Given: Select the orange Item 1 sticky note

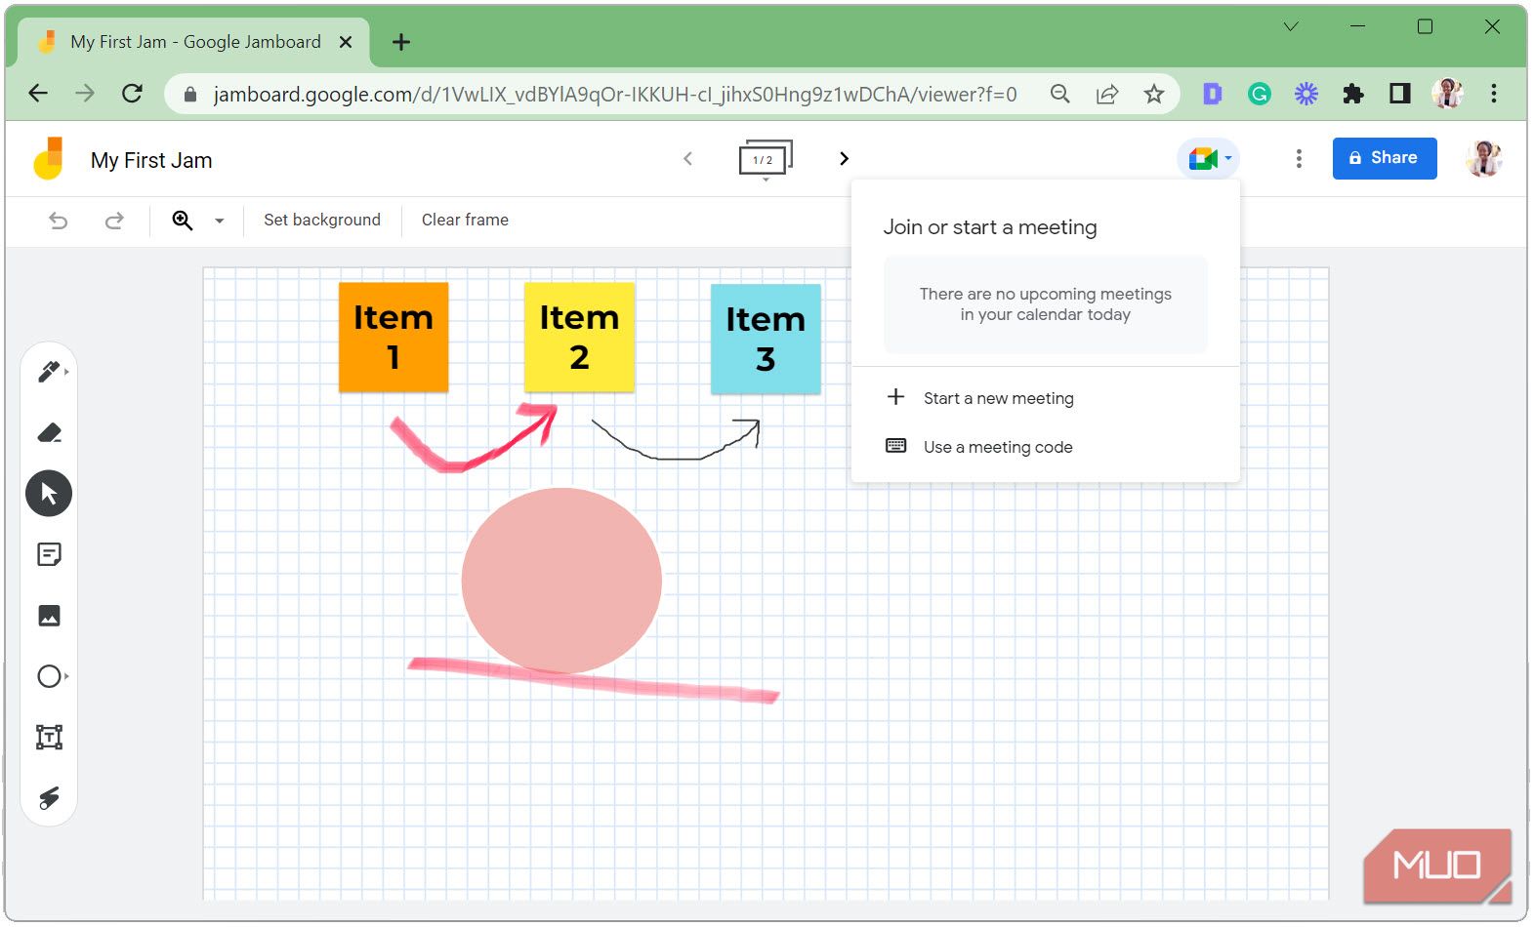Looking at the screenshot, I should coord(394,338).
